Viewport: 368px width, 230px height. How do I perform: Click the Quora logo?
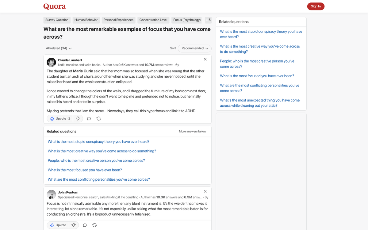coord(55,6)
